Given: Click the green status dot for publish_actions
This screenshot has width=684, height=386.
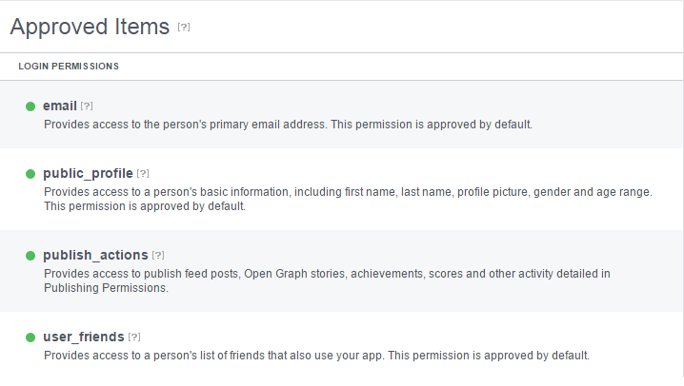Looking at the screenshot, I should pos(30,256).
